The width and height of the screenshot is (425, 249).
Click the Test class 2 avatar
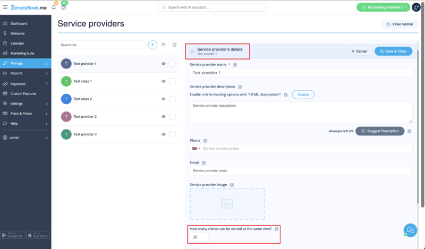[x=66, y=99]
